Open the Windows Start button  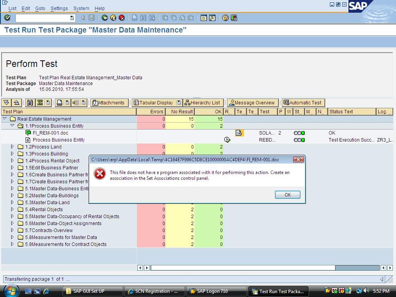(11, 291)
